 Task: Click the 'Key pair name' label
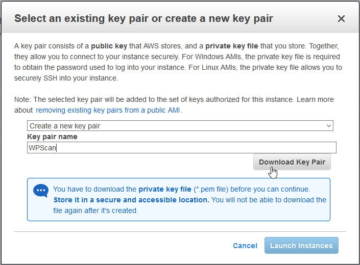tap(52, 137)
